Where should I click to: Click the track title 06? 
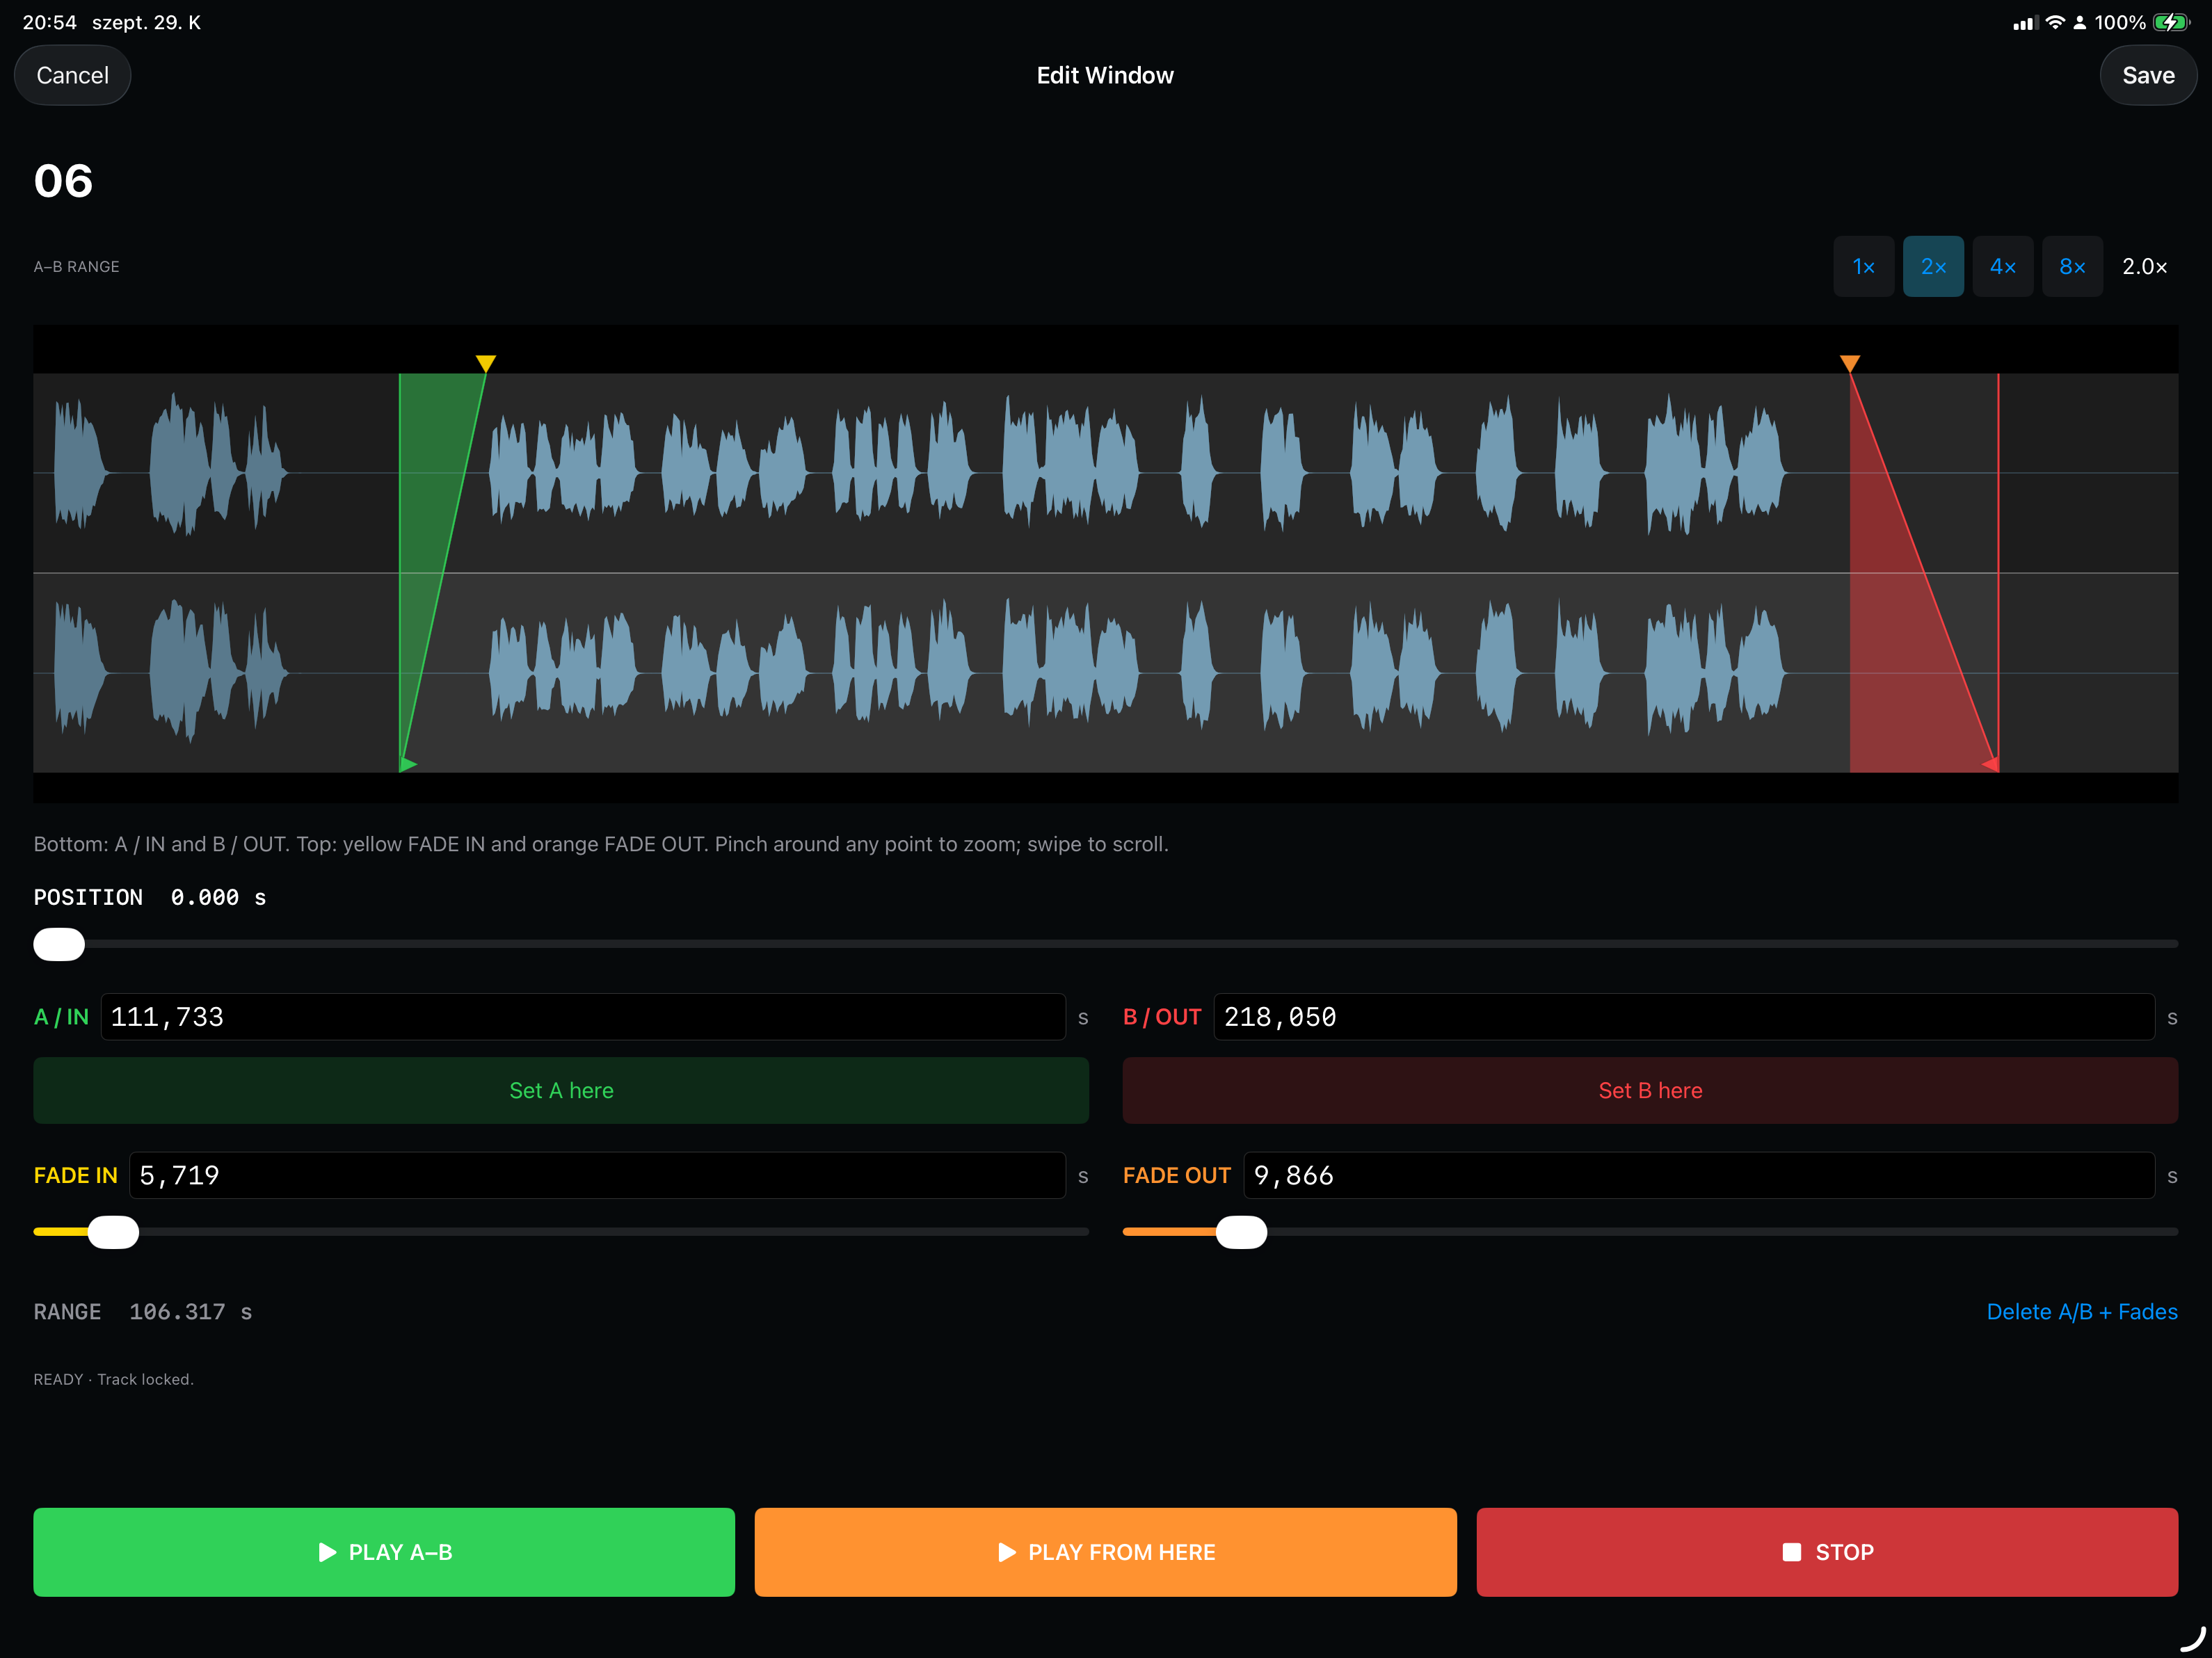click(63, 181)
